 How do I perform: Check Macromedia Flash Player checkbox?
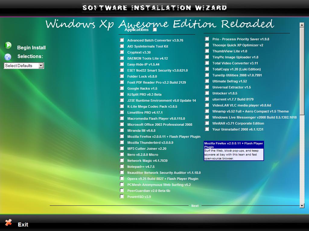(122, 118)
